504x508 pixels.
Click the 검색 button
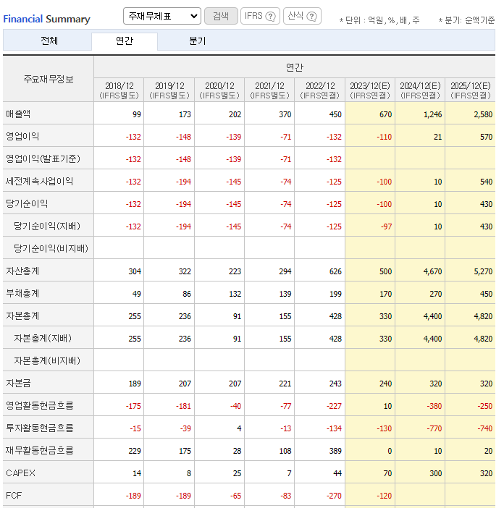click(x=221, y=16)
